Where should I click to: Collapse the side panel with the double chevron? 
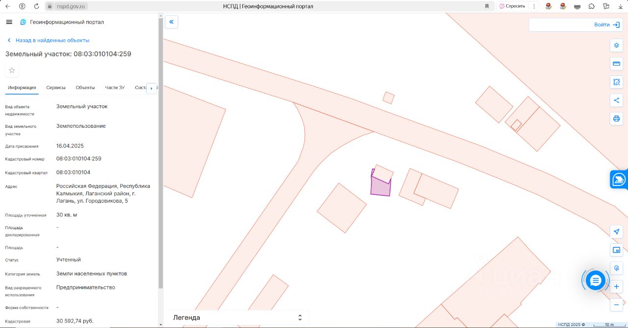(171, 22)
